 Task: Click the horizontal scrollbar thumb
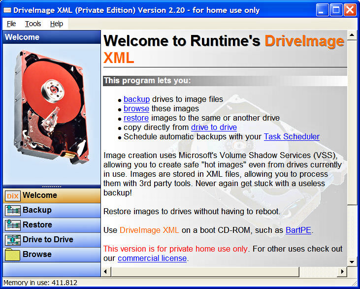pos(205,272)
